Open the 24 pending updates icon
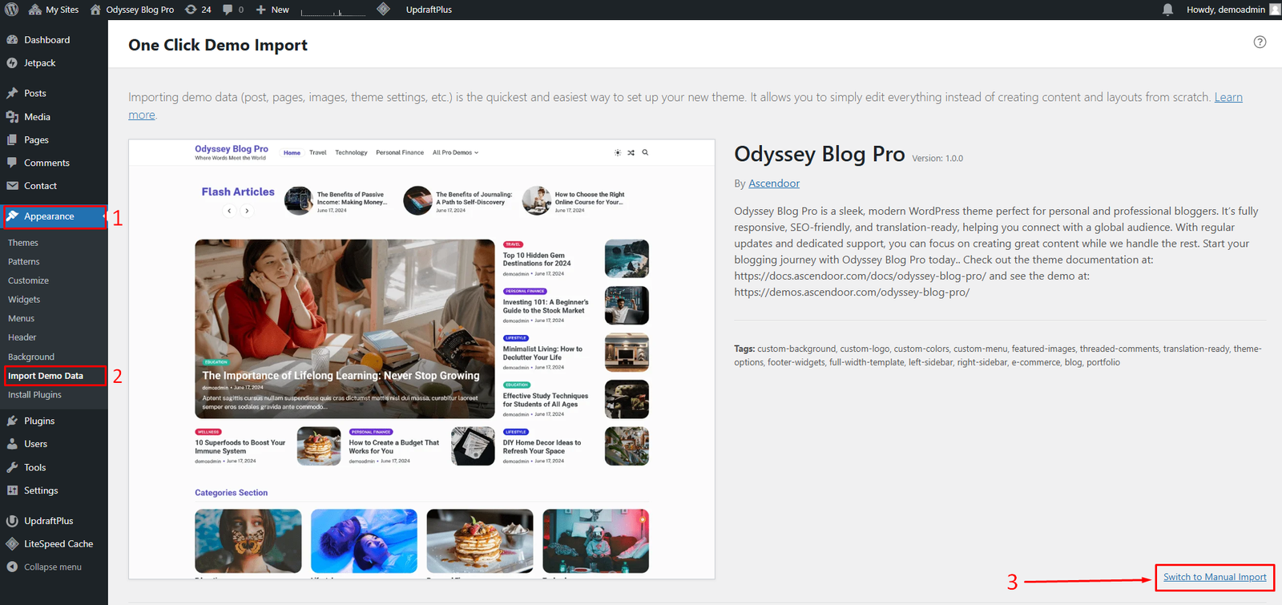Screen dimensions: 1282x605 coord(198,10)
